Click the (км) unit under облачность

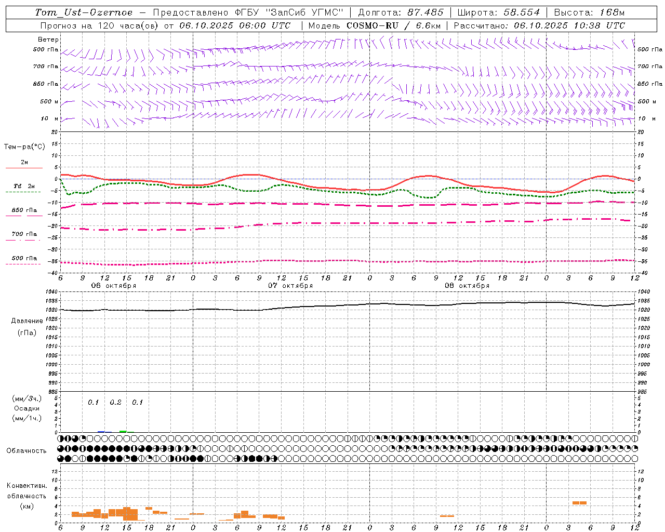pyautogui.click(x=27, y=507)
